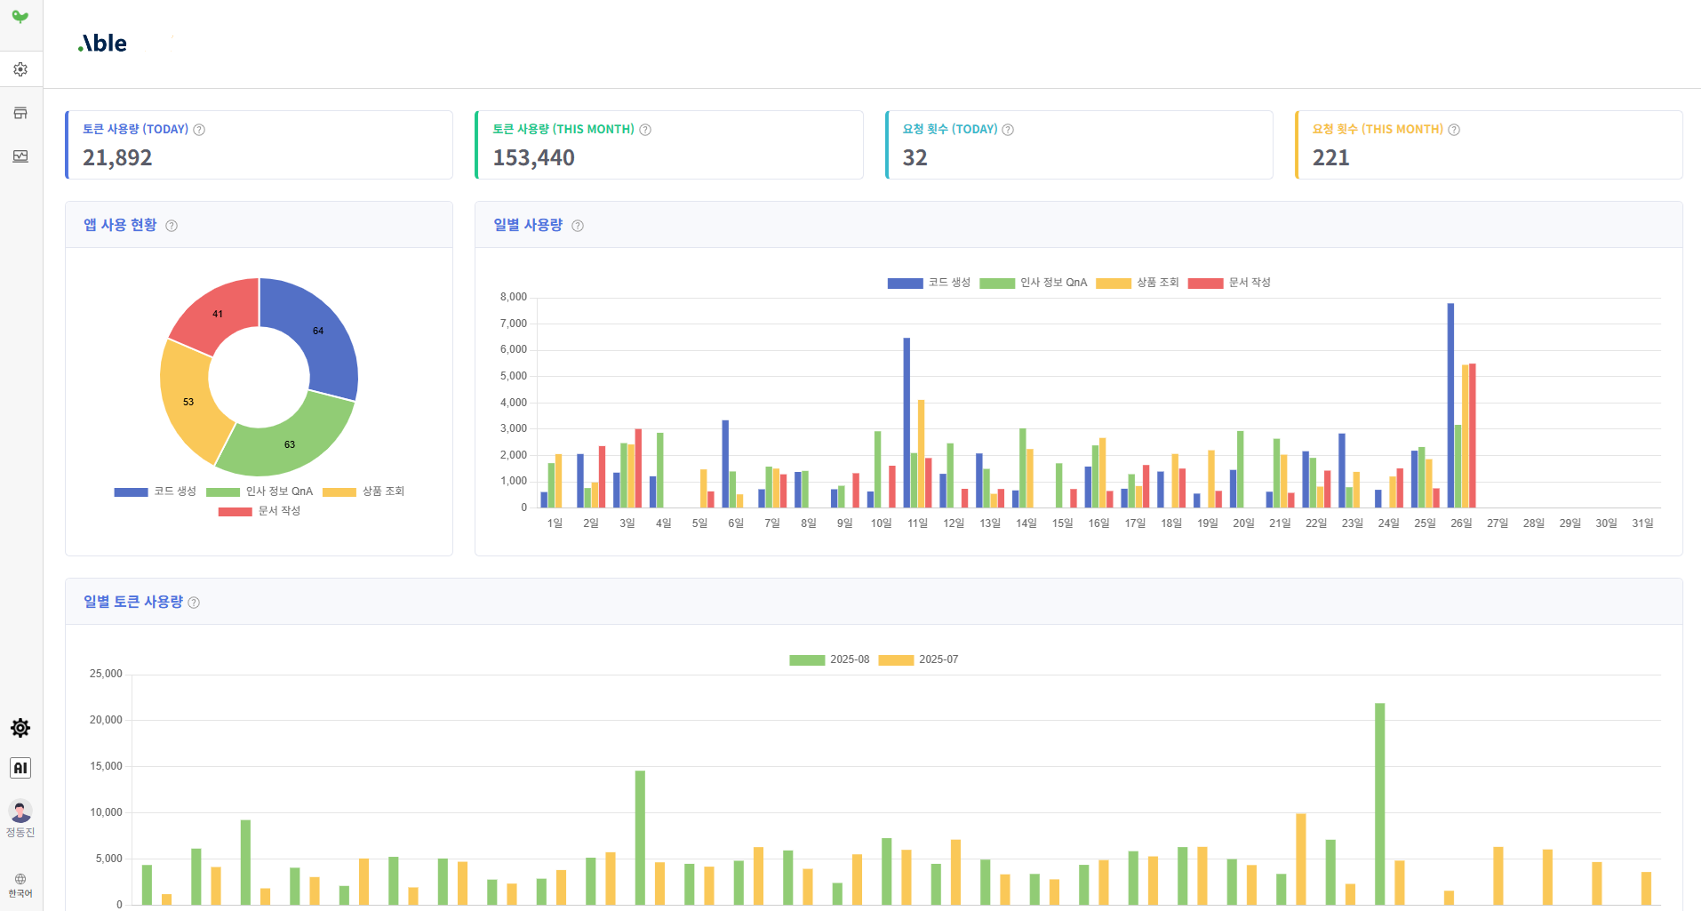The image size is (1701, 911).
Task: Open the AI icon in sidebar
Action: tap(20, 768)
